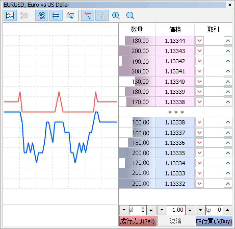This screenshot has width=235, height=229.
Task: Click blue buy arrow at price 1.13336
Action: point(228,143)
